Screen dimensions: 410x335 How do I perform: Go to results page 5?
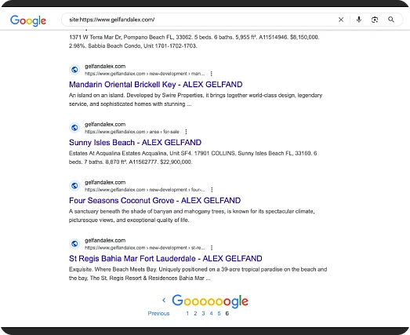click(220, 313)
